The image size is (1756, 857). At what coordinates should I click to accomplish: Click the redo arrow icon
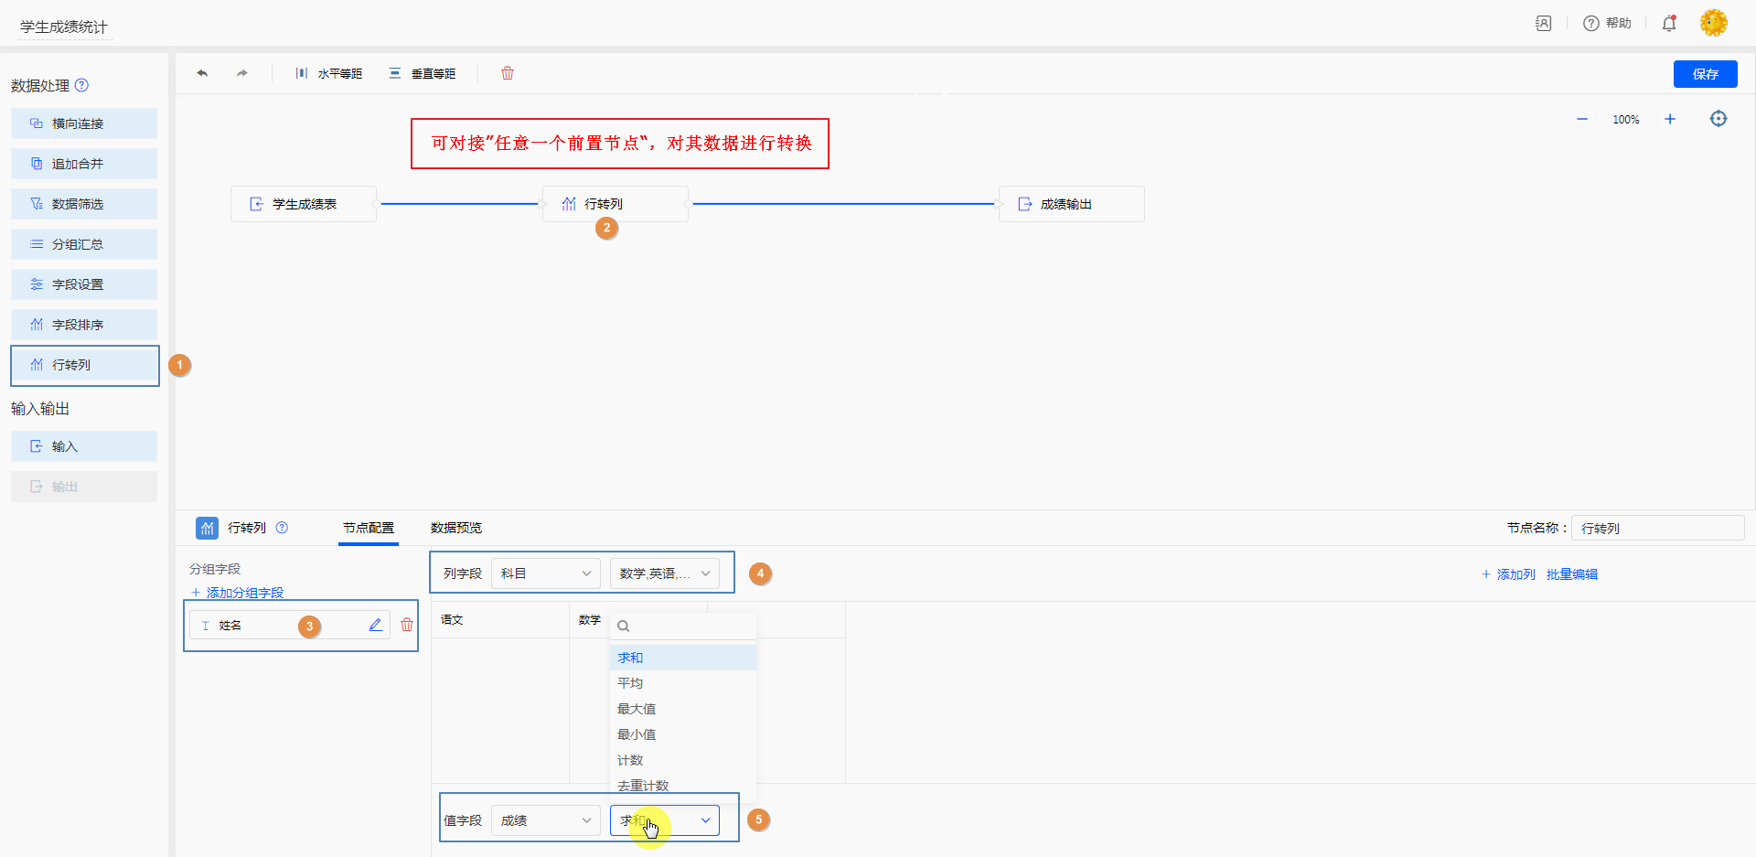[242, 73]
